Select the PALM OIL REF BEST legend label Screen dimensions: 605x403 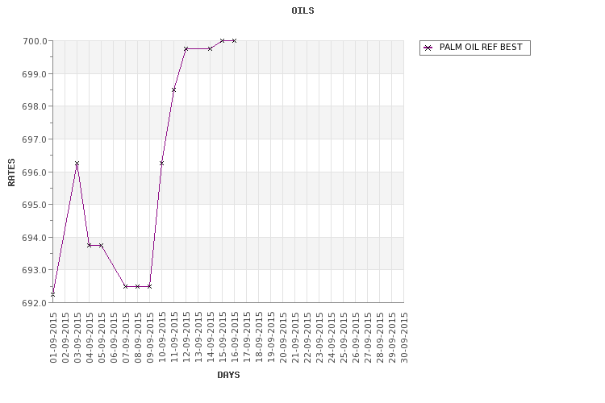coord(481,47)
